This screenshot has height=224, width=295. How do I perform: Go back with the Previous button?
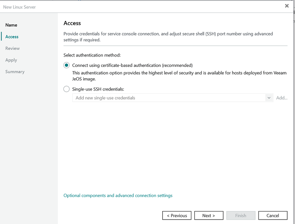click(177, 216)
